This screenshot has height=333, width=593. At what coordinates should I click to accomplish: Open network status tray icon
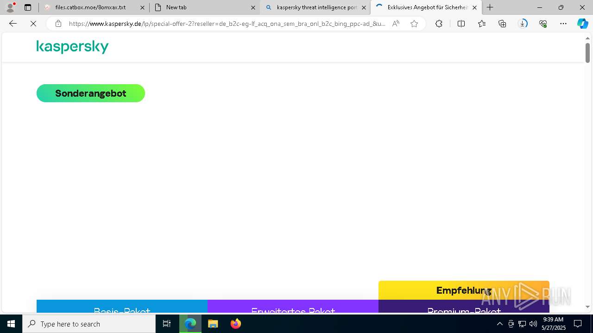[522, 324]
